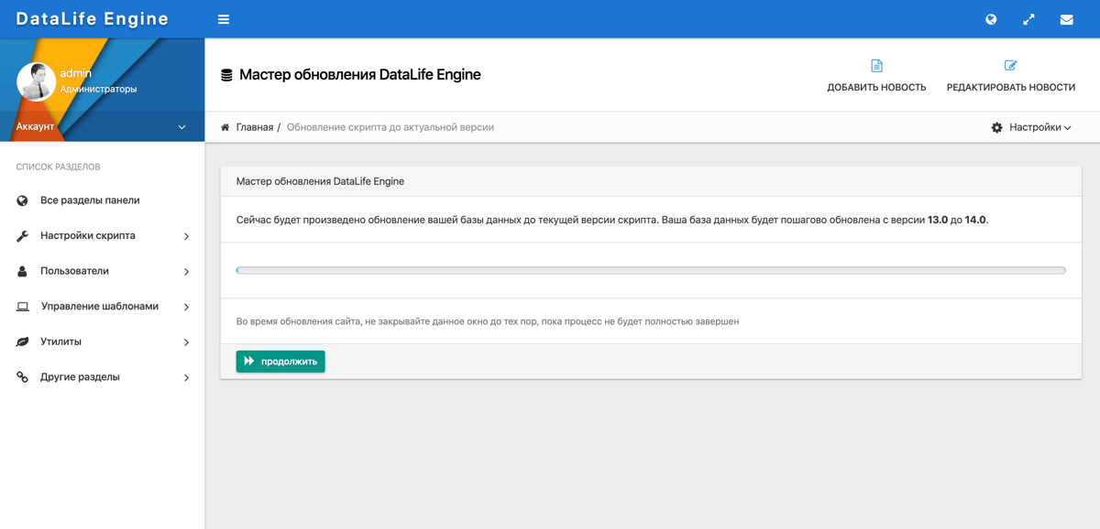Toggle fullscreen mode with the expand-arrows icon
Viewport: 1100px width, 529px height.
click(x=1028, y=19)
